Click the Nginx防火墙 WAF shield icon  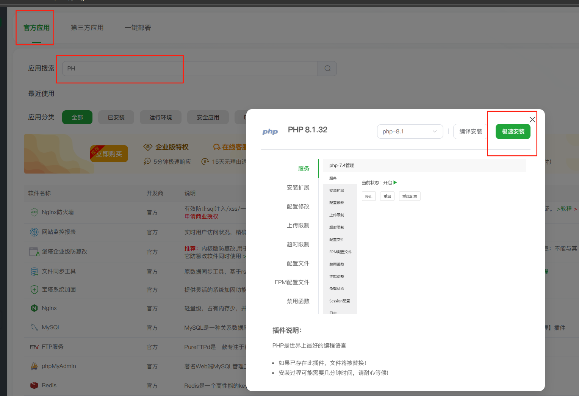click(x=34, y=212)
